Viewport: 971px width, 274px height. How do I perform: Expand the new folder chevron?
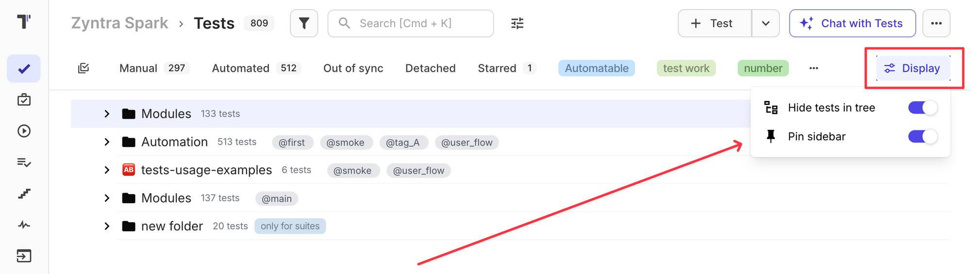[x=107, y=226]
